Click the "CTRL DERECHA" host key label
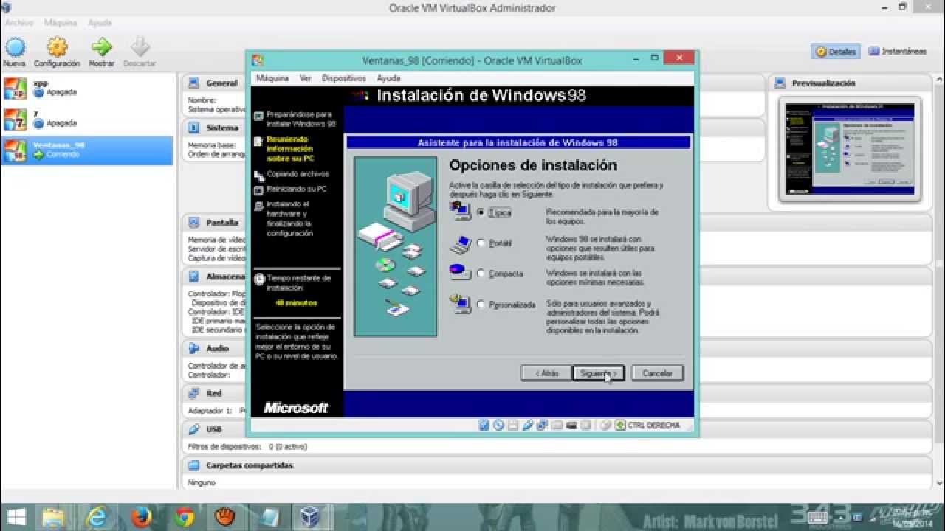This screenshot has height=531, width=945. [x=653, y=426]
